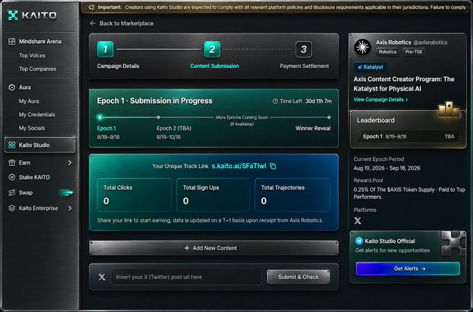Copy the unique track link
The height and width of the screenshot is (312, 473).
pos(273,166)
